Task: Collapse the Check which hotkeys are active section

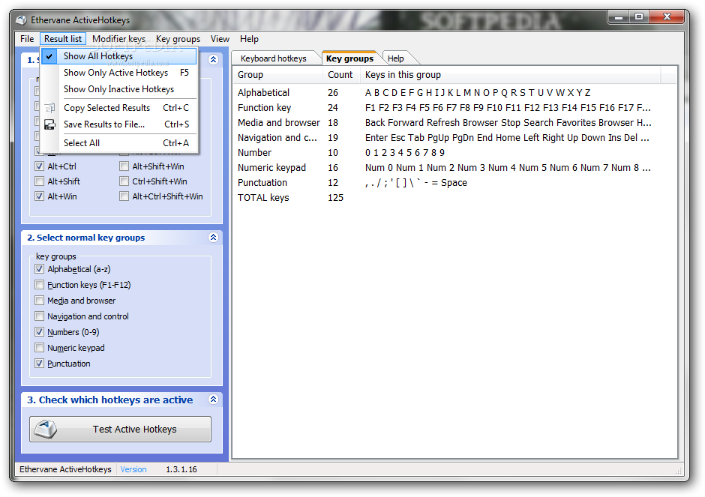Action: coord(214,399)
